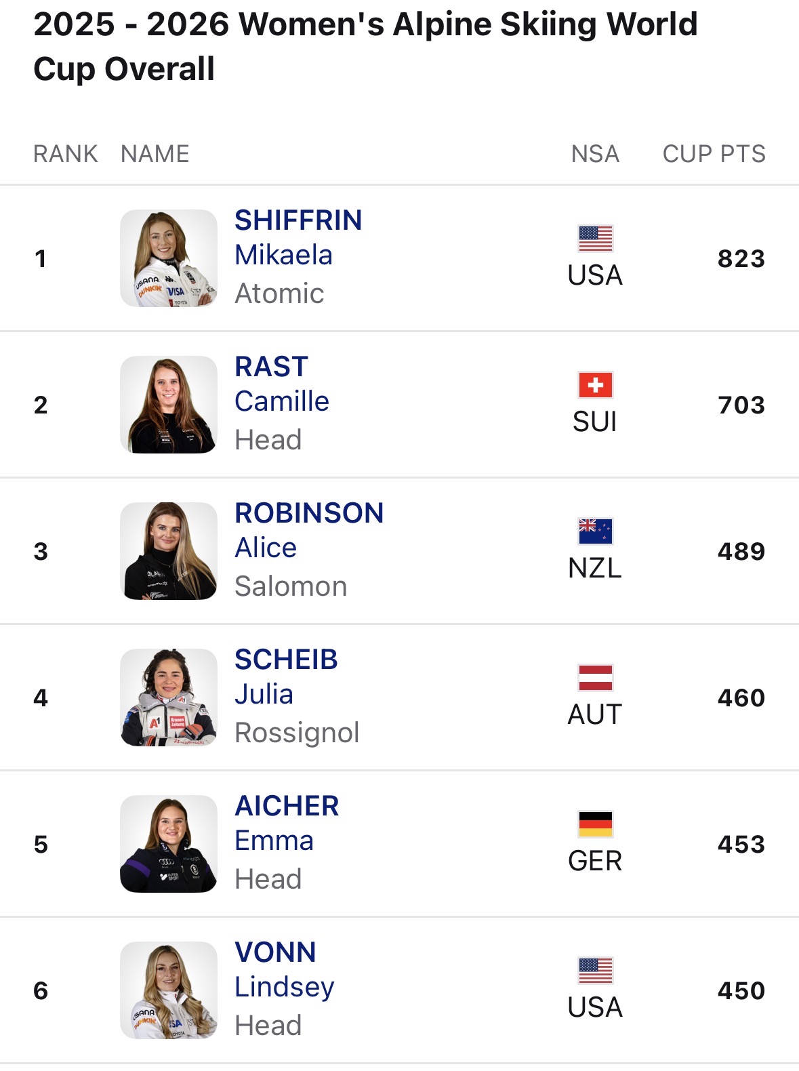Open Emma Aicher's profile photo
799x1071 pixels.
(169, 844)
